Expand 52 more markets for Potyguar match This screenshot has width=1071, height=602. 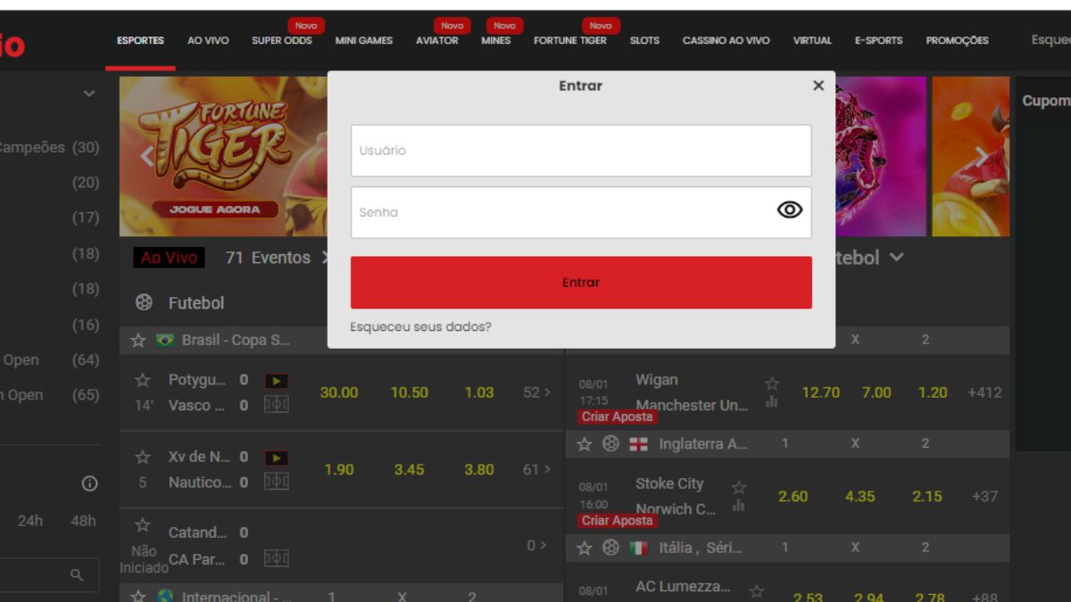point(536,392)
